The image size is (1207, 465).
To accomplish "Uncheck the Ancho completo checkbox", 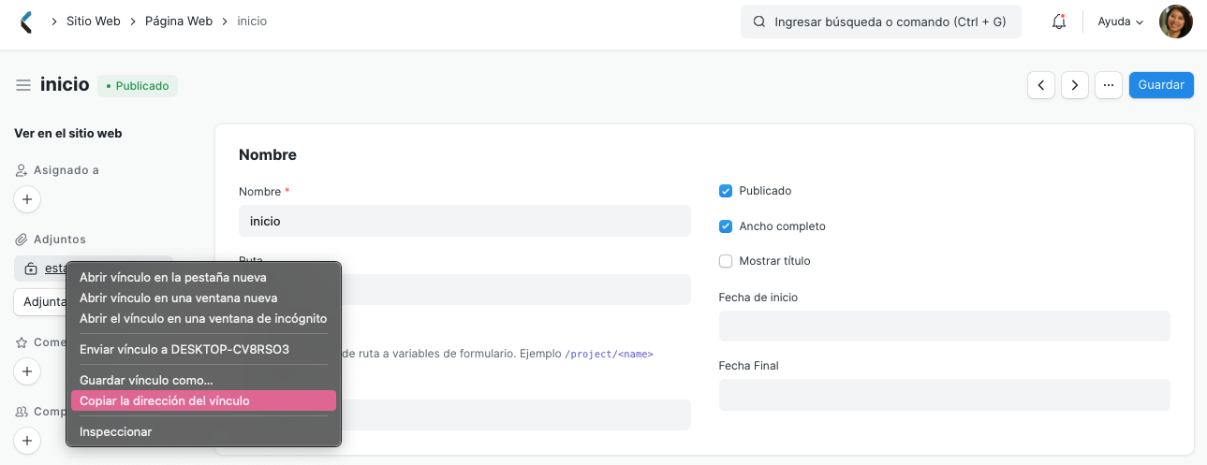I will pos(725,226).
